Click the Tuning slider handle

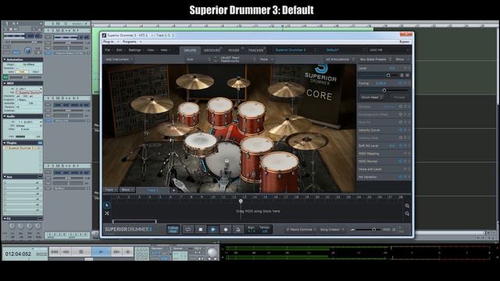click(384, 91)
